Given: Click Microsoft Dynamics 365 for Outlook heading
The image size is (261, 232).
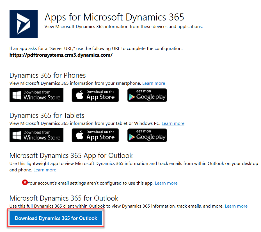Looking at the screenshot, I should [64, 198].
